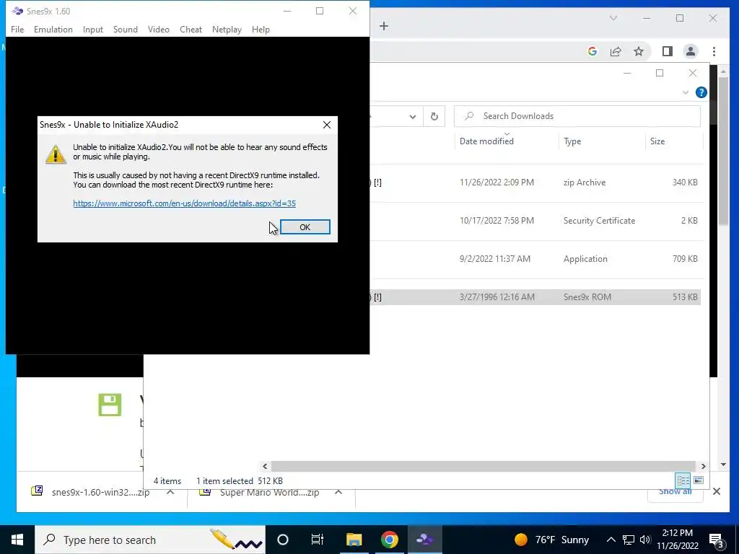Click the 709 KB size cell
The height and width of the screenshot is (554, 739).
point(685,259)
